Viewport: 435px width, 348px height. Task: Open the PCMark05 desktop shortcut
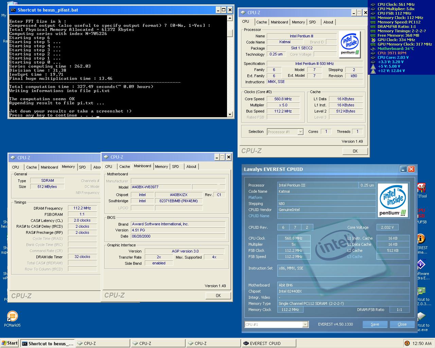[12, 316]
